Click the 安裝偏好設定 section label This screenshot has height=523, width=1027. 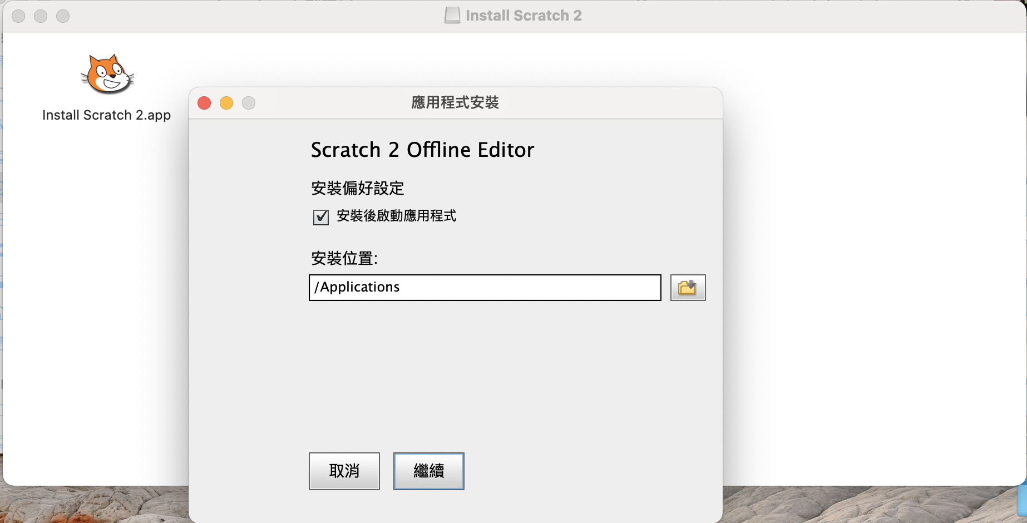click(357, 188)
